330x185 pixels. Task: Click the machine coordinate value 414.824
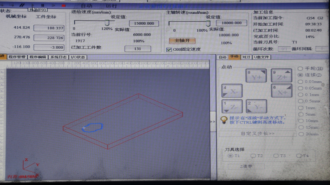click(22, 28)
